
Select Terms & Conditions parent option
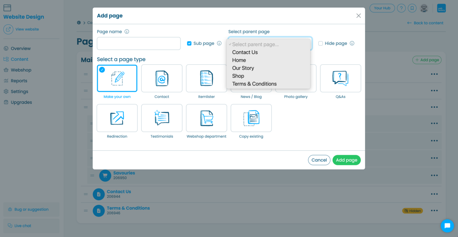(254, 84)
